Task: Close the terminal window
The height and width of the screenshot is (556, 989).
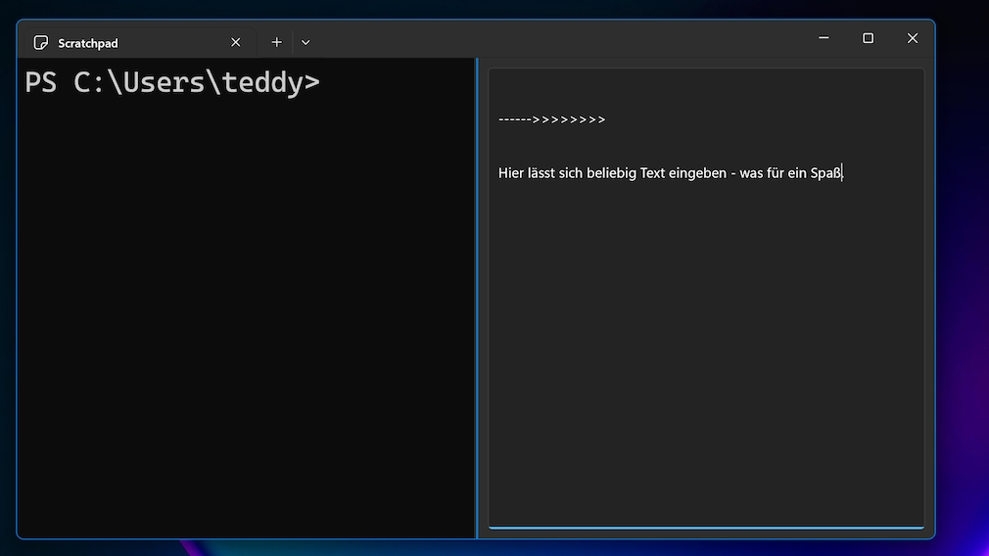Action: point(912,38)
